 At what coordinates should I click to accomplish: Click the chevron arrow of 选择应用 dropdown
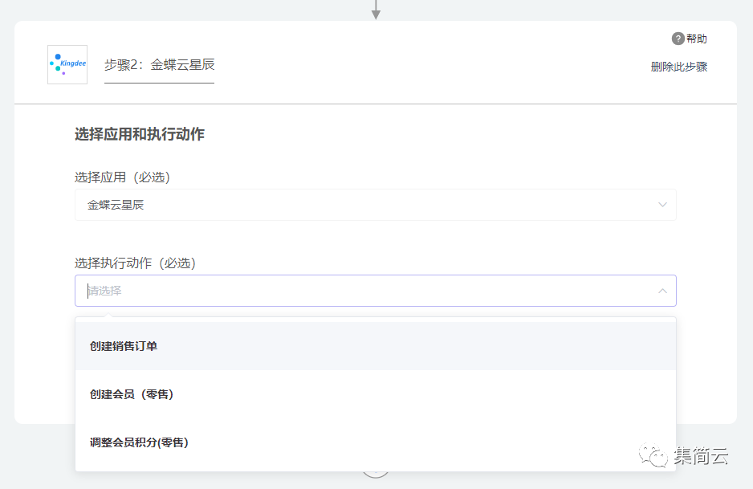[662, 205]
